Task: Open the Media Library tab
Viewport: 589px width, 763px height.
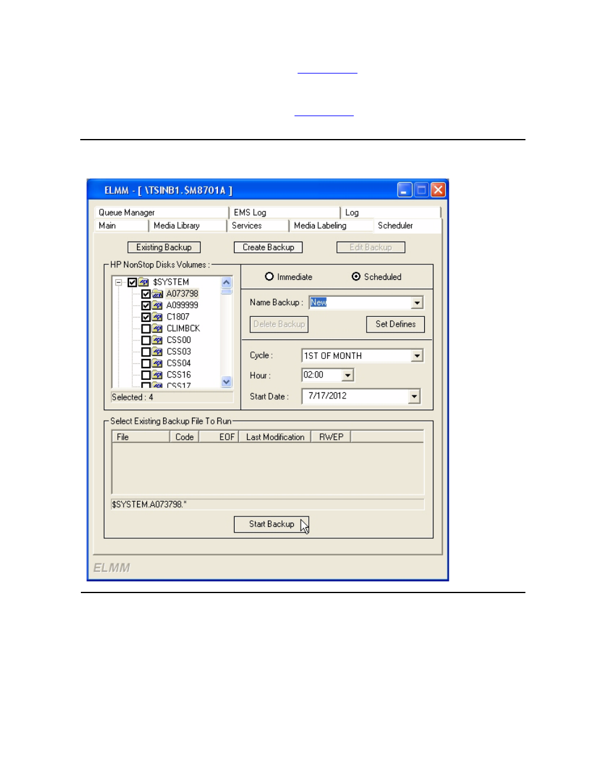Action: point(188,226)
